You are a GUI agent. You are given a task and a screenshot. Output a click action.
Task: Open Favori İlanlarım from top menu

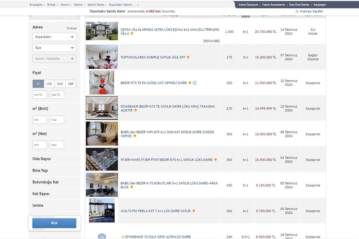(248, 5)
